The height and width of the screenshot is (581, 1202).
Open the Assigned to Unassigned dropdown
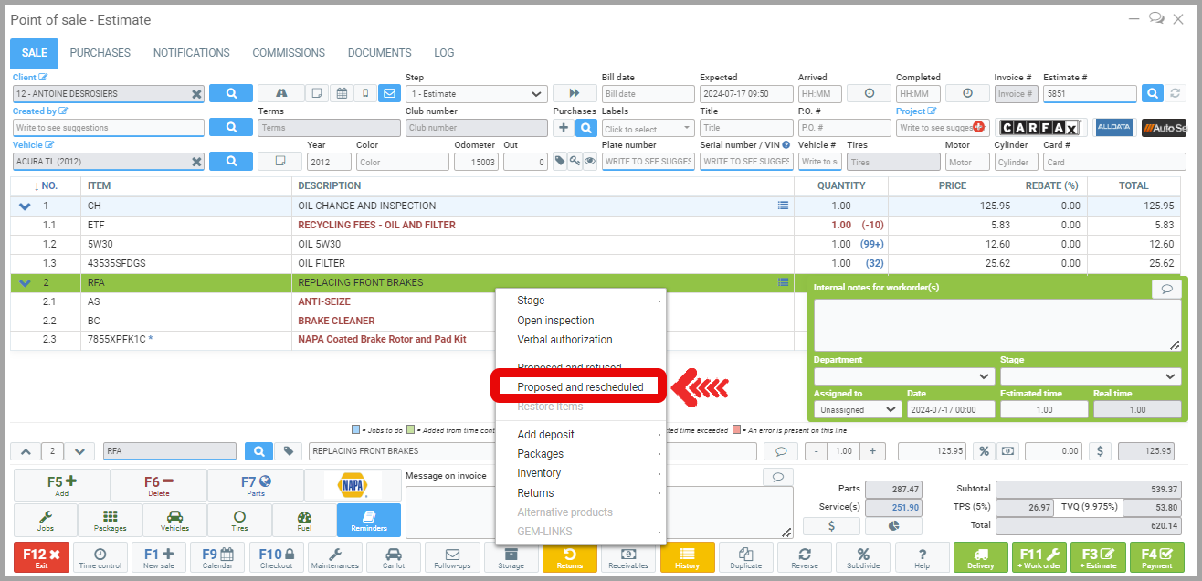tap(857, 410)
